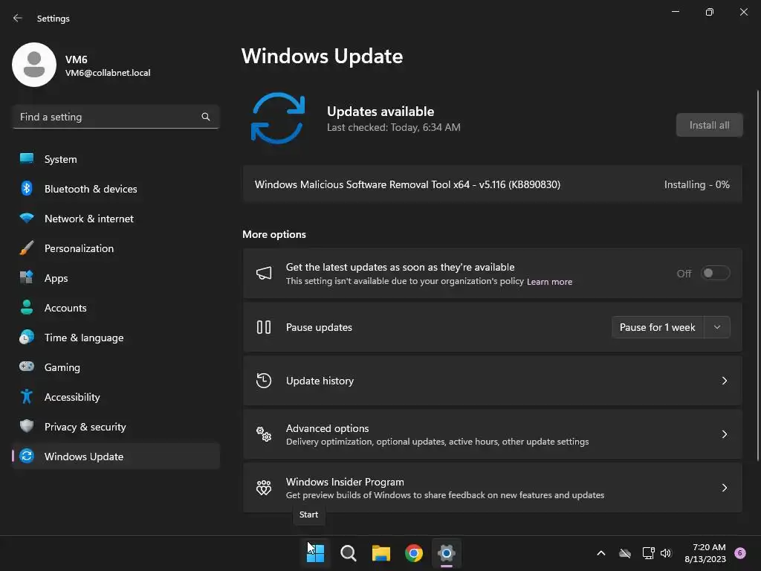
Task: Click the Settings gear on taskbar
Action: point(447,553)
